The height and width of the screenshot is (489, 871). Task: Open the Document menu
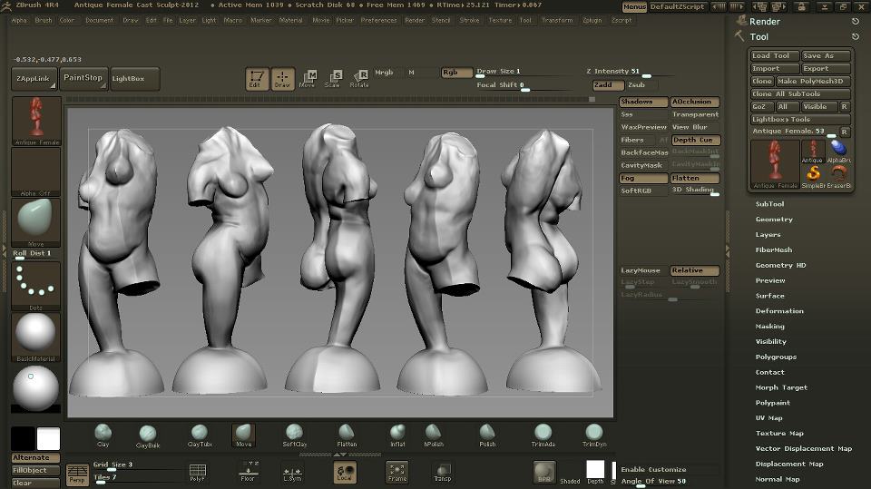[x=100, y=21]
